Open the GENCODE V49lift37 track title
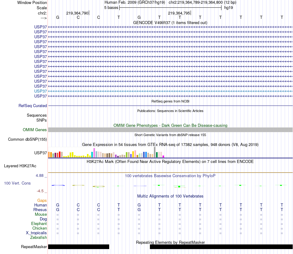This screenshot has width=293, height=254. click(x=170, y=23)
